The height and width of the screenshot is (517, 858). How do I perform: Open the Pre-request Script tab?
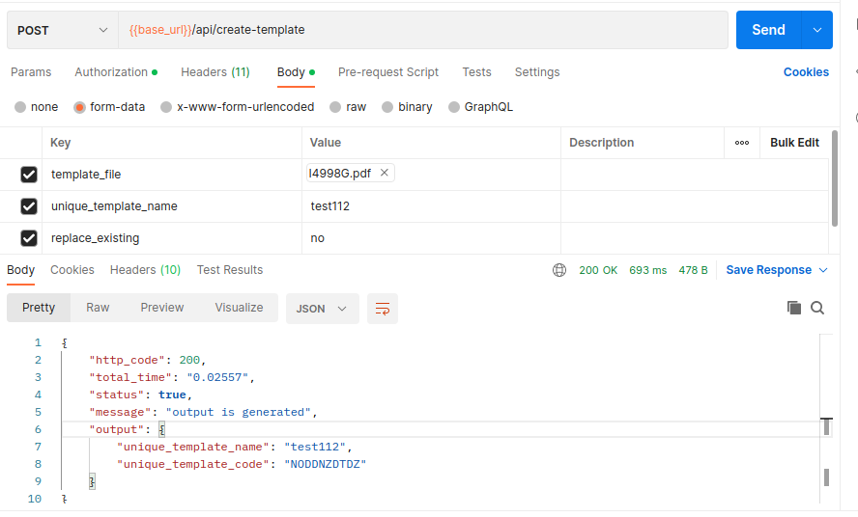(388, 72)
